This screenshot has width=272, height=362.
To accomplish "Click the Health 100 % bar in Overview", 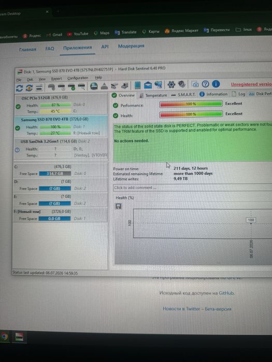I will pos(191,114).
